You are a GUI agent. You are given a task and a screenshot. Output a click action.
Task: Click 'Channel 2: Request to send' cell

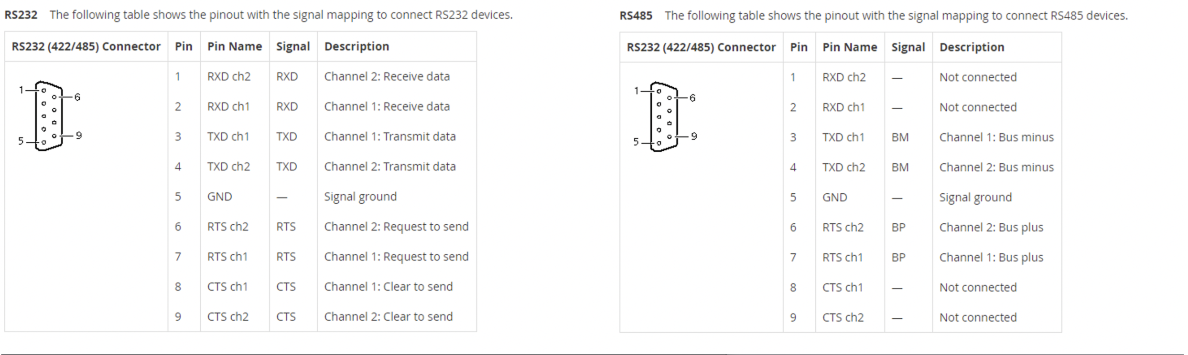pyautogui.click(x=396, y=227)
